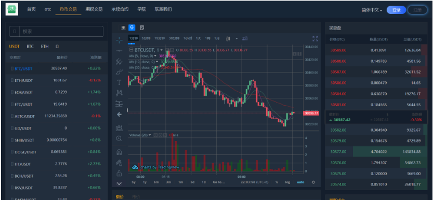Select the document icon beside the blue chart-view icon
433x200 pixels.
point(142,27)
